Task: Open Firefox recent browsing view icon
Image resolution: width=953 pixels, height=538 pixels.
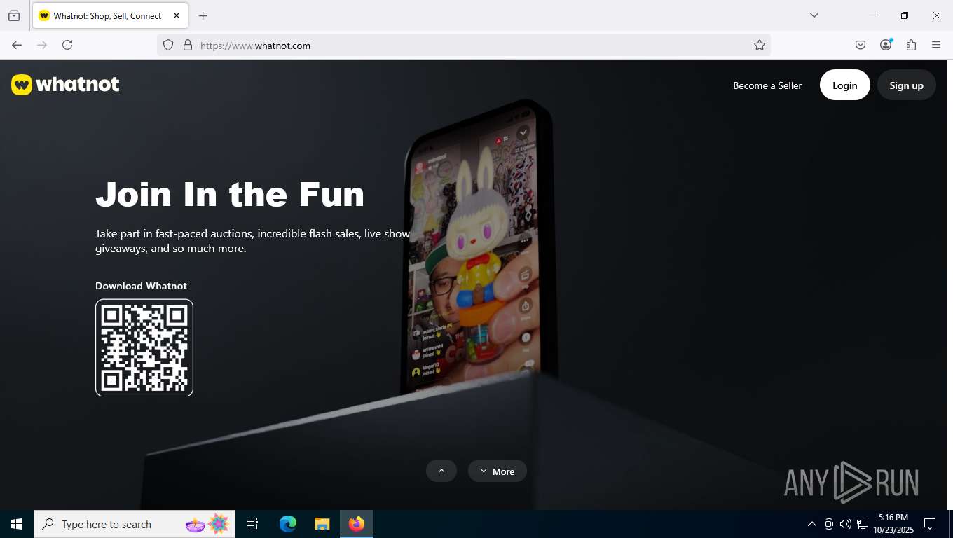Action: click(x=14, y=15)
